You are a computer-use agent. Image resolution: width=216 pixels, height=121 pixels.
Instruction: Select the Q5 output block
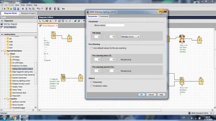[199, 40]
